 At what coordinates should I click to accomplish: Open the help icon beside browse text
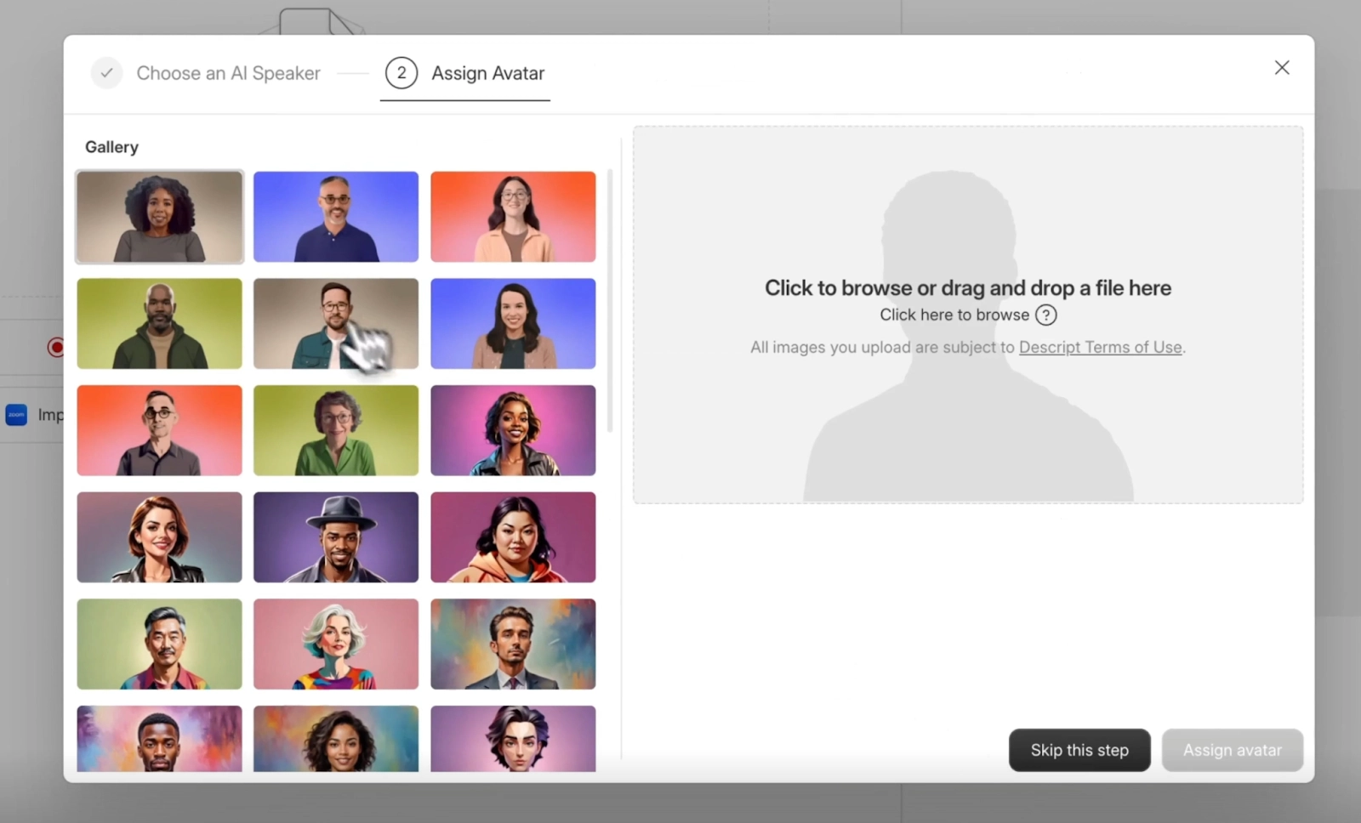pyautogui.click(x=1045, y=315)
